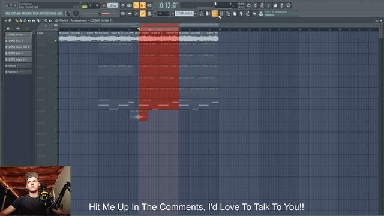Click the microphone recording icon
Image resolution: width=384 pixels, height=216 pixels.
point(262,5)
